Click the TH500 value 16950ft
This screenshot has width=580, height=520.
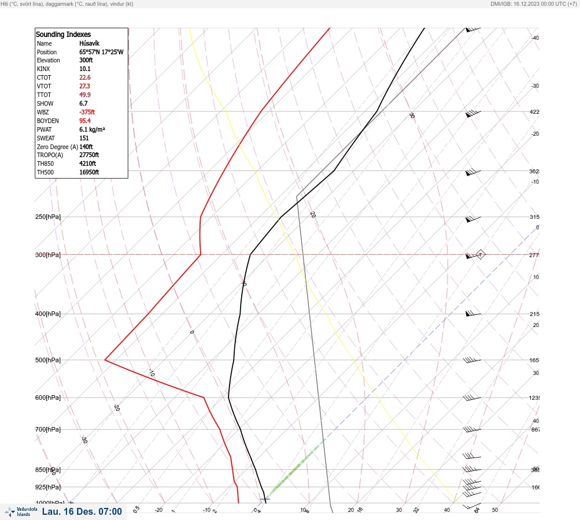89,172
